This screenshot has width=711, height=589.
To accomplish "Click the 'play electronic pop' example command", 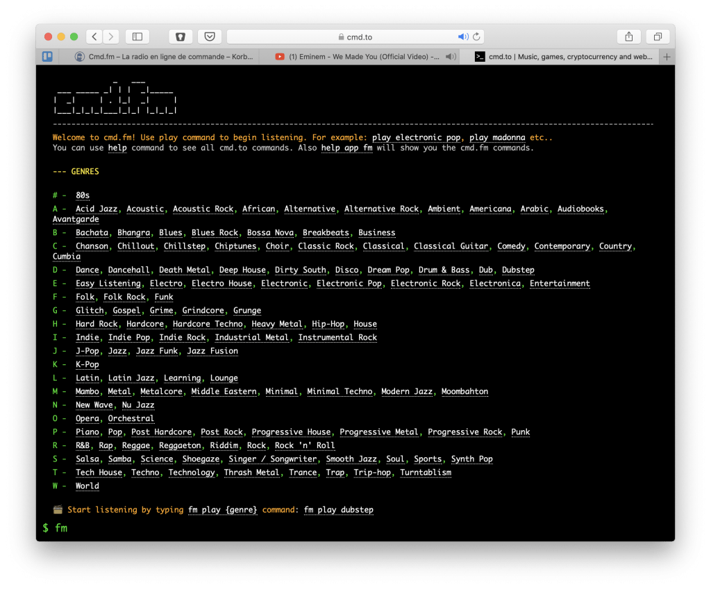I will click(x=416, y=137).
